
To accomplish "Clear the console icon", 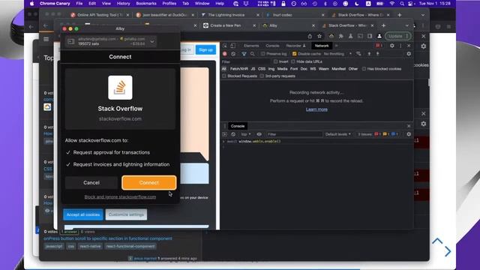I will pos(233,134).
